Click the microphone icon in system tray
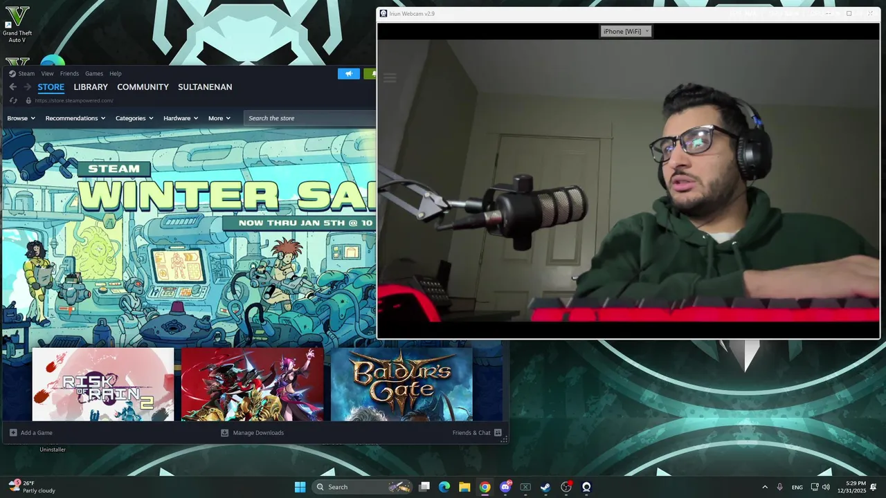886x498 pixels. click(780, 487)
